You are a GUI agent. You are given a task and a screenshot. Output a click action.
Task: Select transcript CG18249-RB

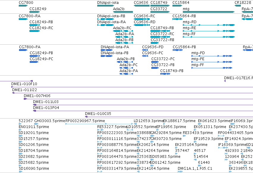click(x=41, y=22)
